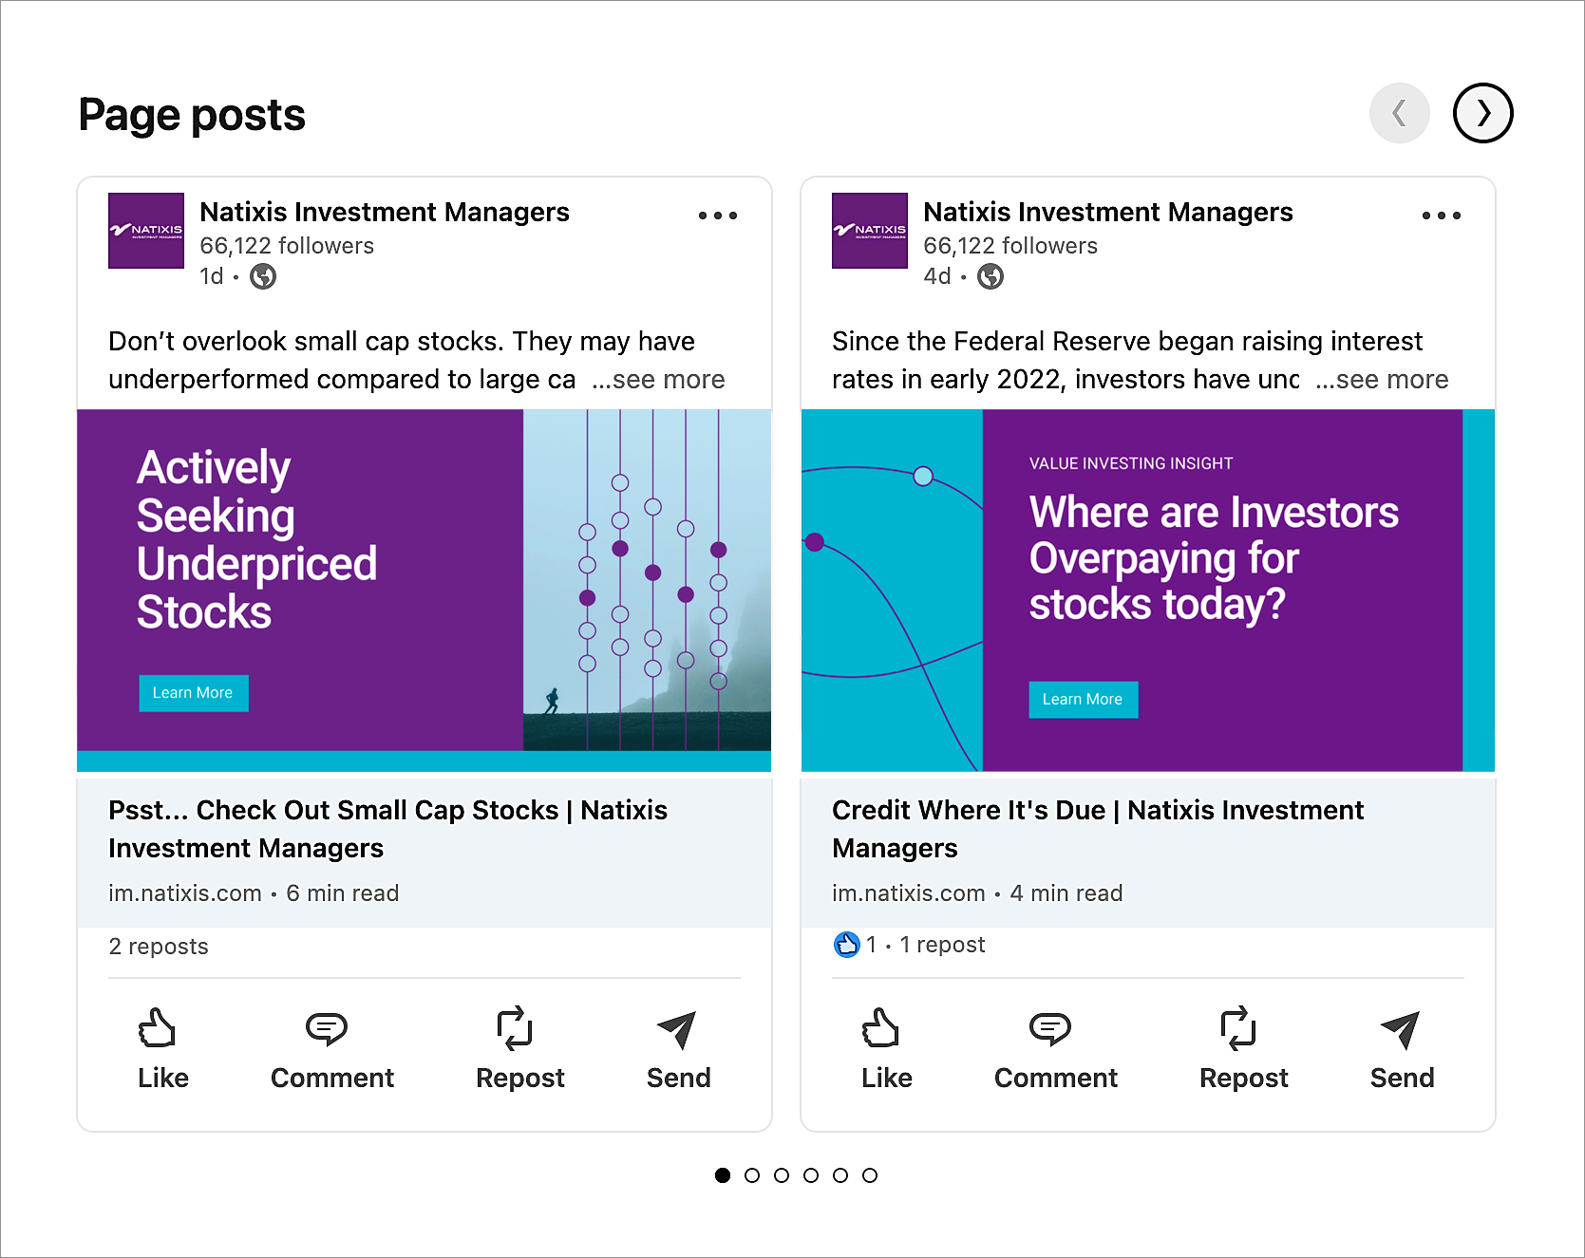
Task: Open Natixis Investment Managers name on 4d post
Action: pyautogui.click(x=1108, y=212)
